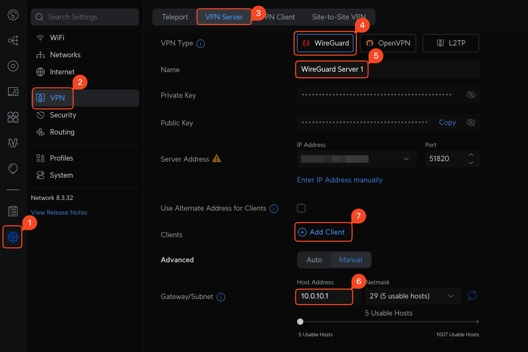
Task: Open the Ports grid icon in left rail
Action: click(13, 117)
